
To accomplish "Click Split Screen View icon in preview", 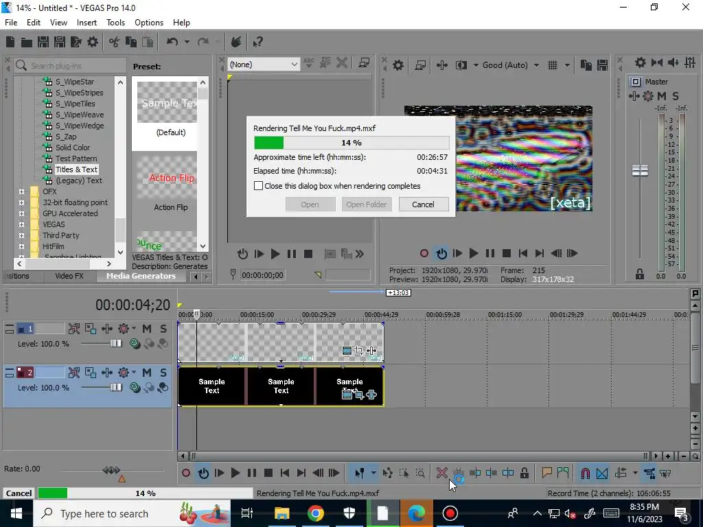I will click(x=461, y=65).
